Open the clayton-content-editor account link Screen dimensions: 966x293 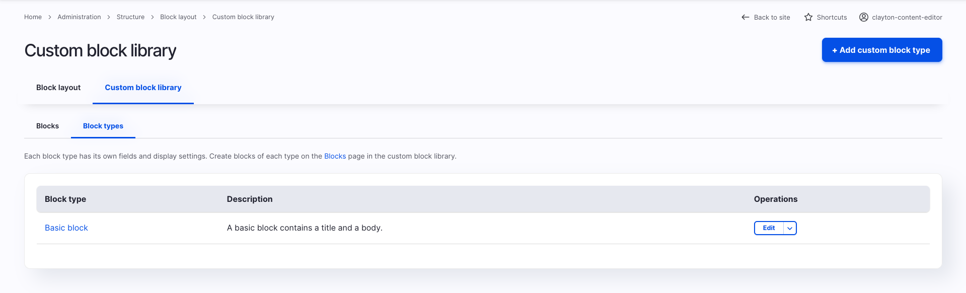907,17
